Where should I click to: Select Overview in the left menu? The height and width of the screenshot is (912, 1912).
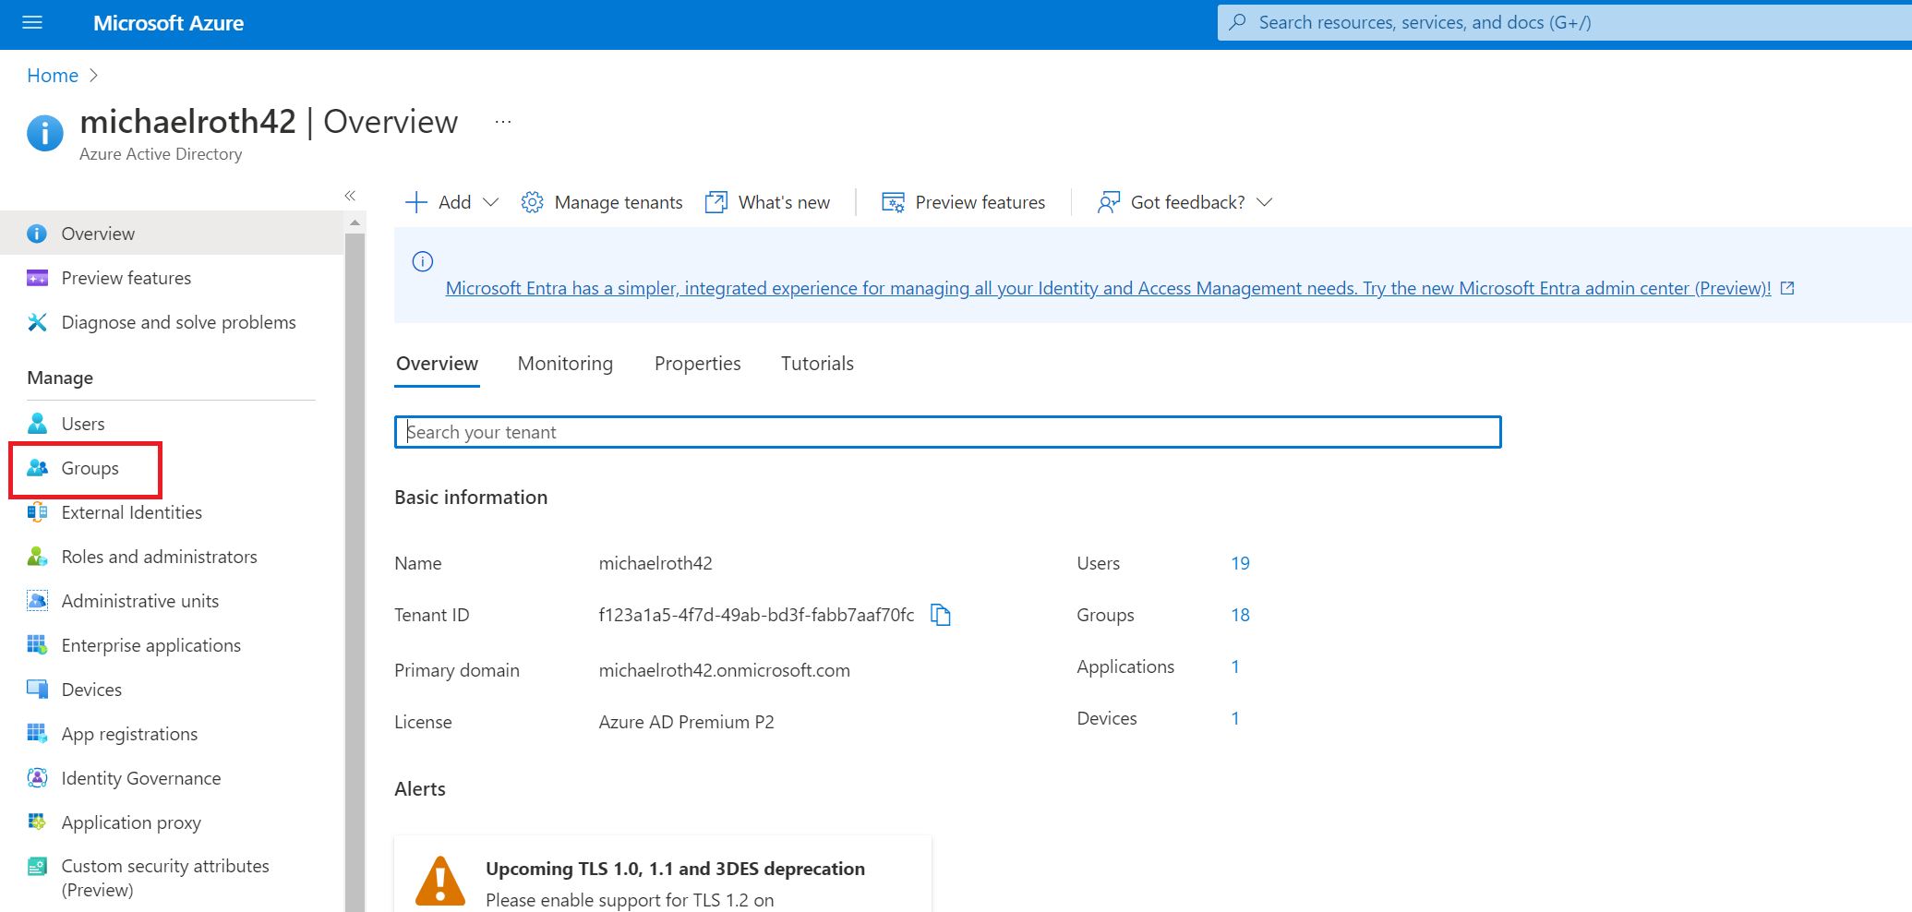point(172,234)
